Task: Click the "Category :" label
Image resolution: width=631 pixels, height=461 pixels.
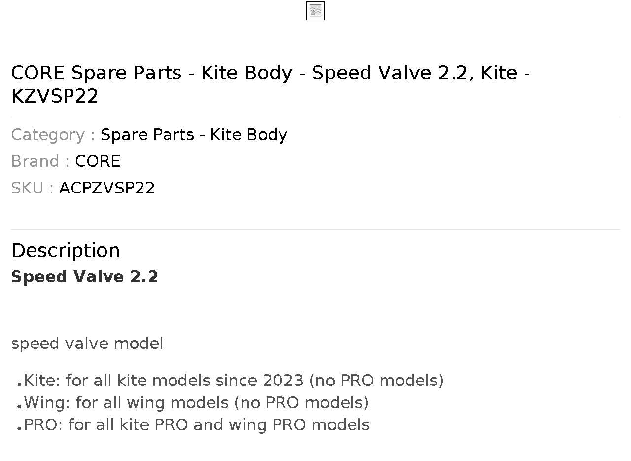Action: (x=53, y=135)
